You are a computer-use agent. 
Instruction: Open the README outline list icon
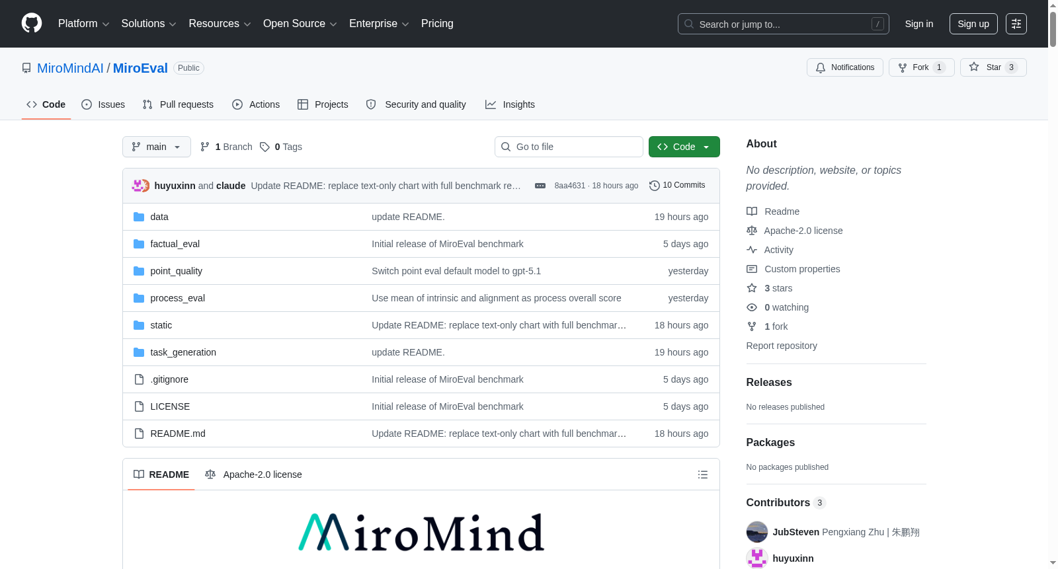click(x=703, y=474)
